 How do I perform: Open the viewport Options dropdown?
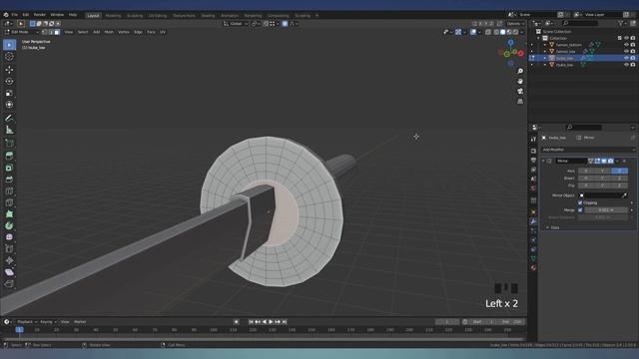coord(515,24)
